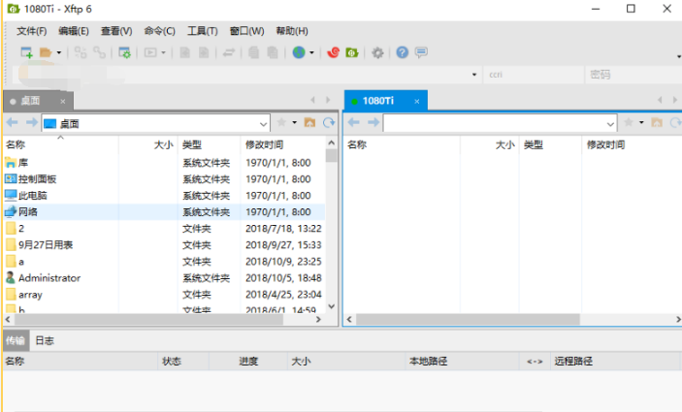Sort local files by 大小 column
Image resolution: width=682 pixels, height=412 pixels.
tap(148, 144)
